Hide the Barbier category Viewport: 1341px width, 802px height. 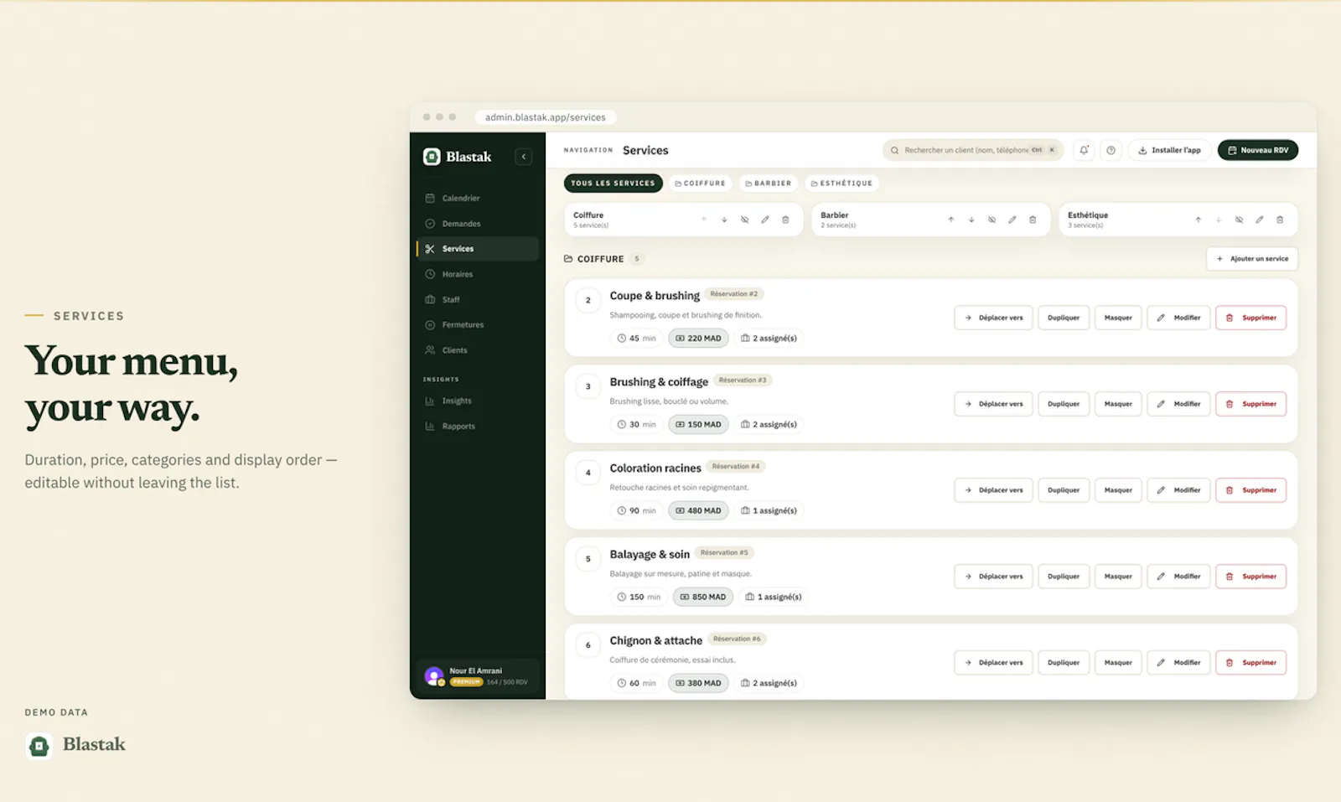coord(992,220)
